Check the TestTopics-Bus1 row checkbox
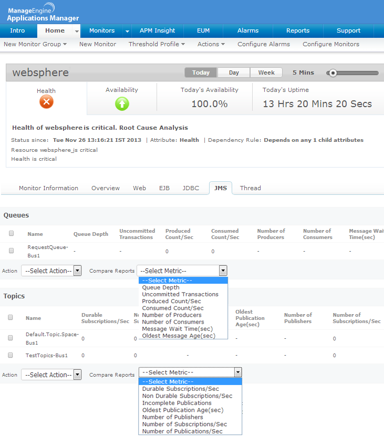The width and height of the screenshot is (384, 436). (11, 355)
